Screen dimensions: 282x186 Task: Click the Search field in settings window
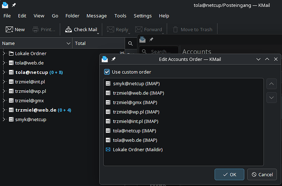pyautogui.click(x=159, y=52)
